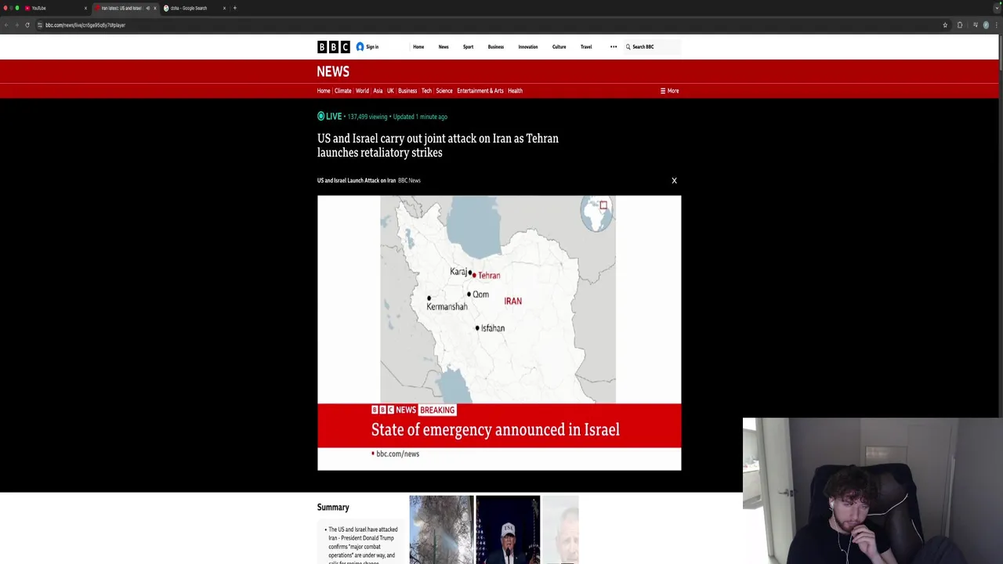
Task: Bookmark this page with the star icon
Action: point(945,25)
